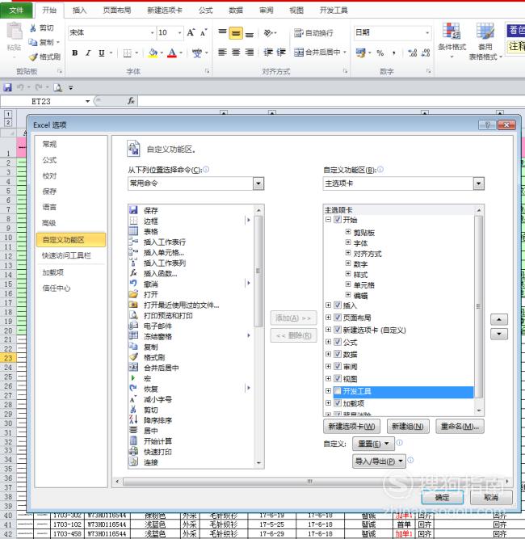Expand the 字体 group node

[x=348, y=242]
